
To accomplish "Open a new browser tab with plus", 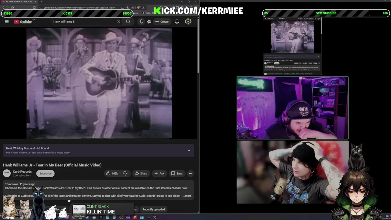I will point(41,2).
